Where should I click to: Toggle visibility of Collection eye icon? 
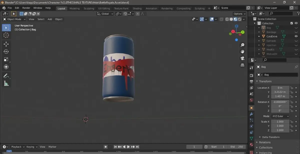pyautogui.click(x=296, y=23)
